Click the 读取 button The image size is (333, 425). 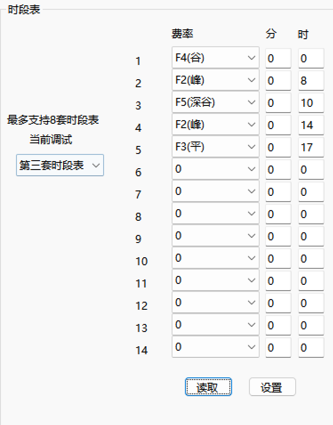tap(208, 387)
